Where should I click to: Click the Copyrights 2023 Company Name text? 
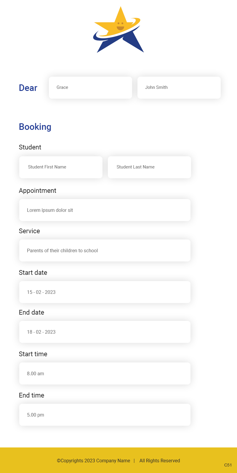point(93,461)
